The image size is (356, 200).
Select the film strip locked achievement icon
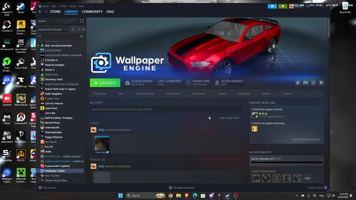276,178
